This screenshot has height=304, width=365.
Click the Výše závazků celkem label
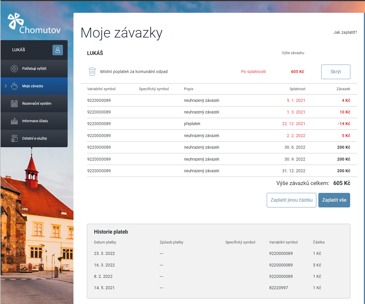coord(303,183)
